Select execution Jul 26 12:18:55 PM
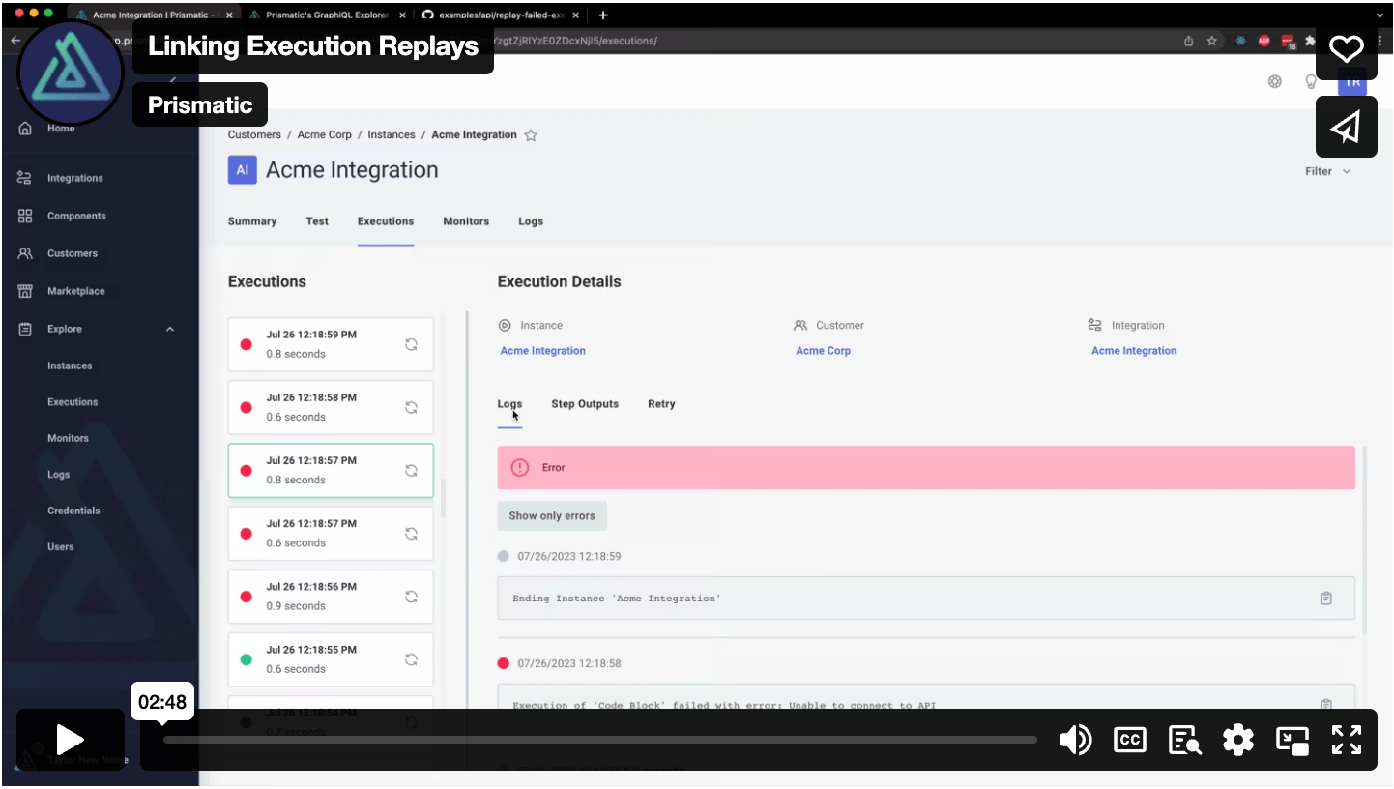The image size is (1394, 789). pyautogui.click(x=331, y=659)
